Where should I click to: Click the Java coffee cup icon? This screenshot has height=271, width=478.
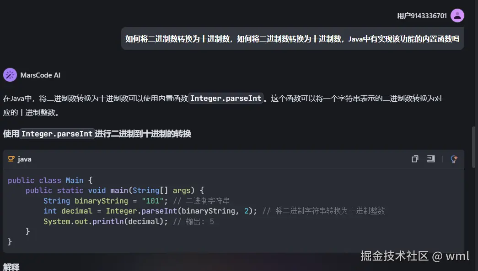click(x=11, y=159)
